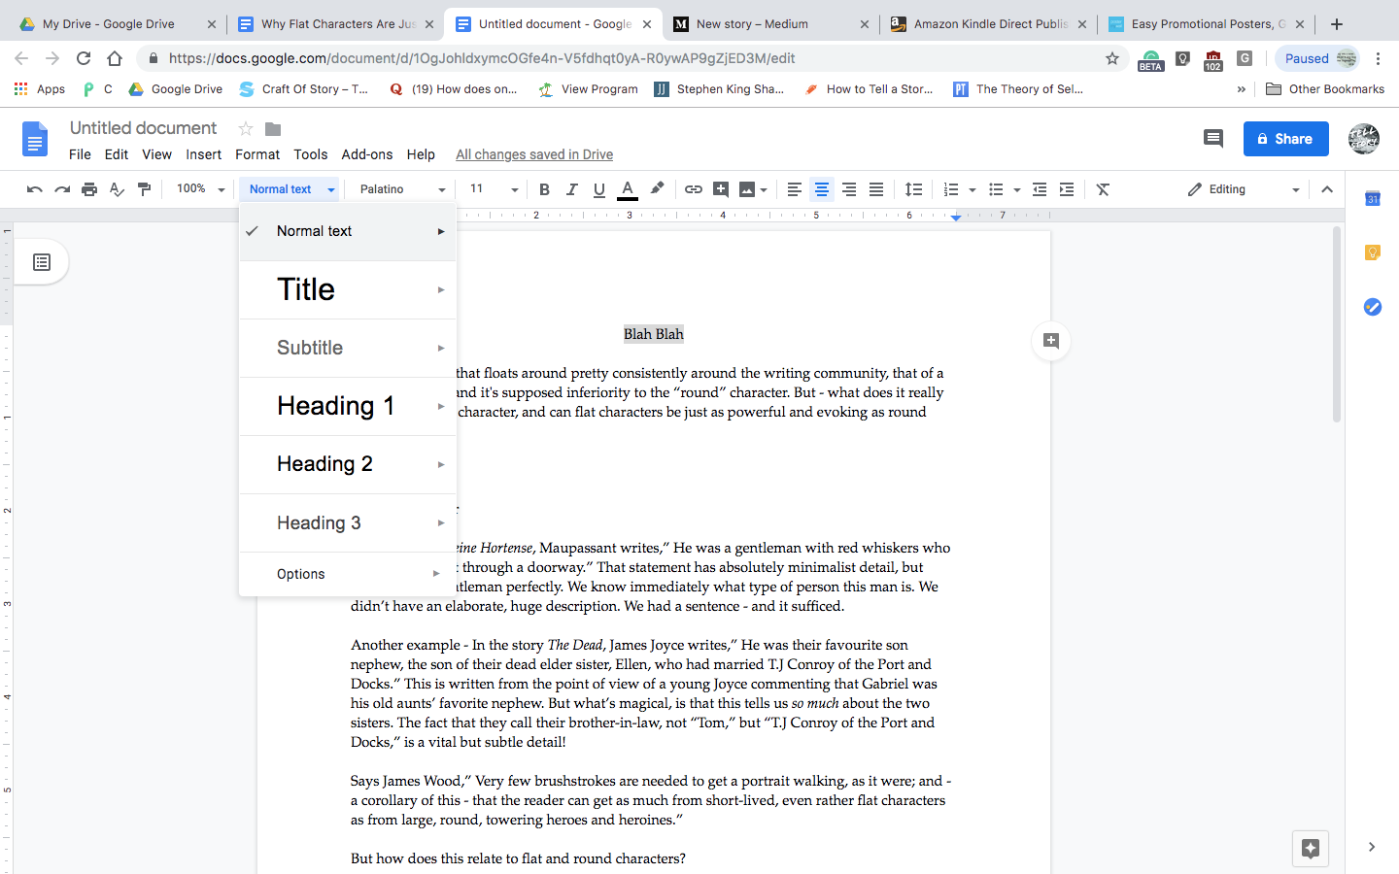Open the text color picker

[627, 189]
